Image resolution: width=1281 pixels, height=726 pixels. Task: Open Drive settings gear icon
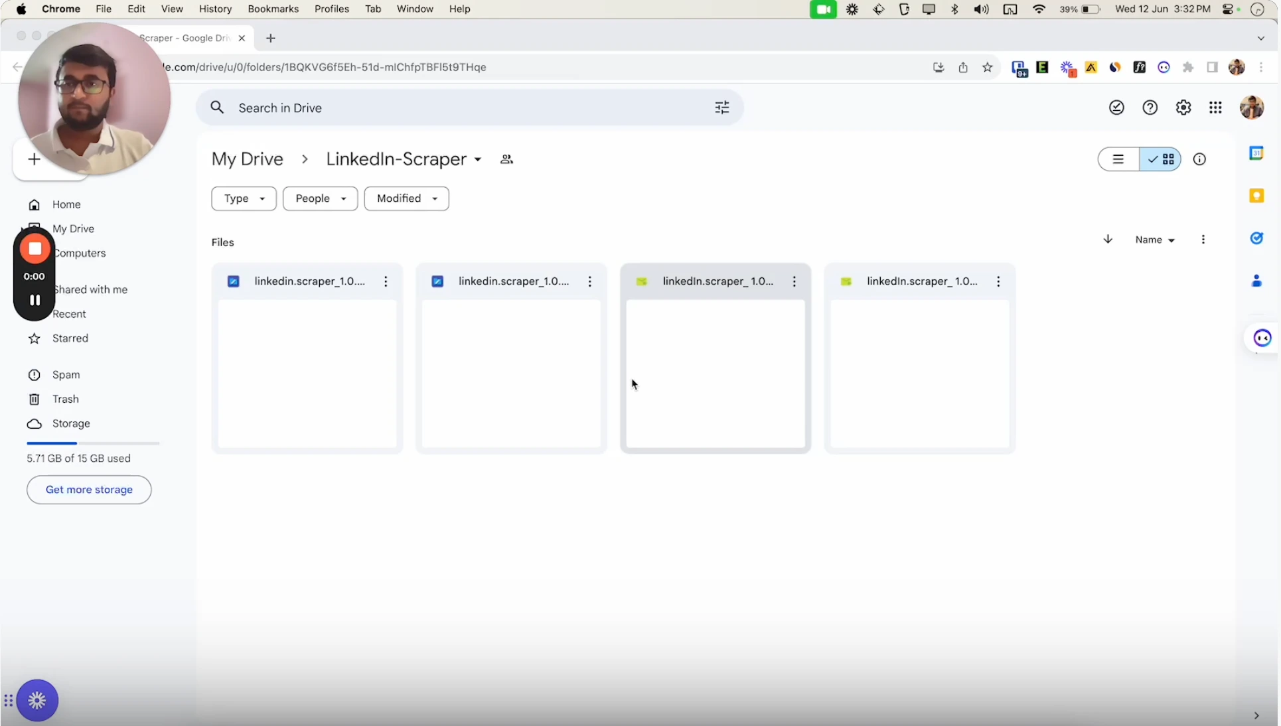point(1183,108)
